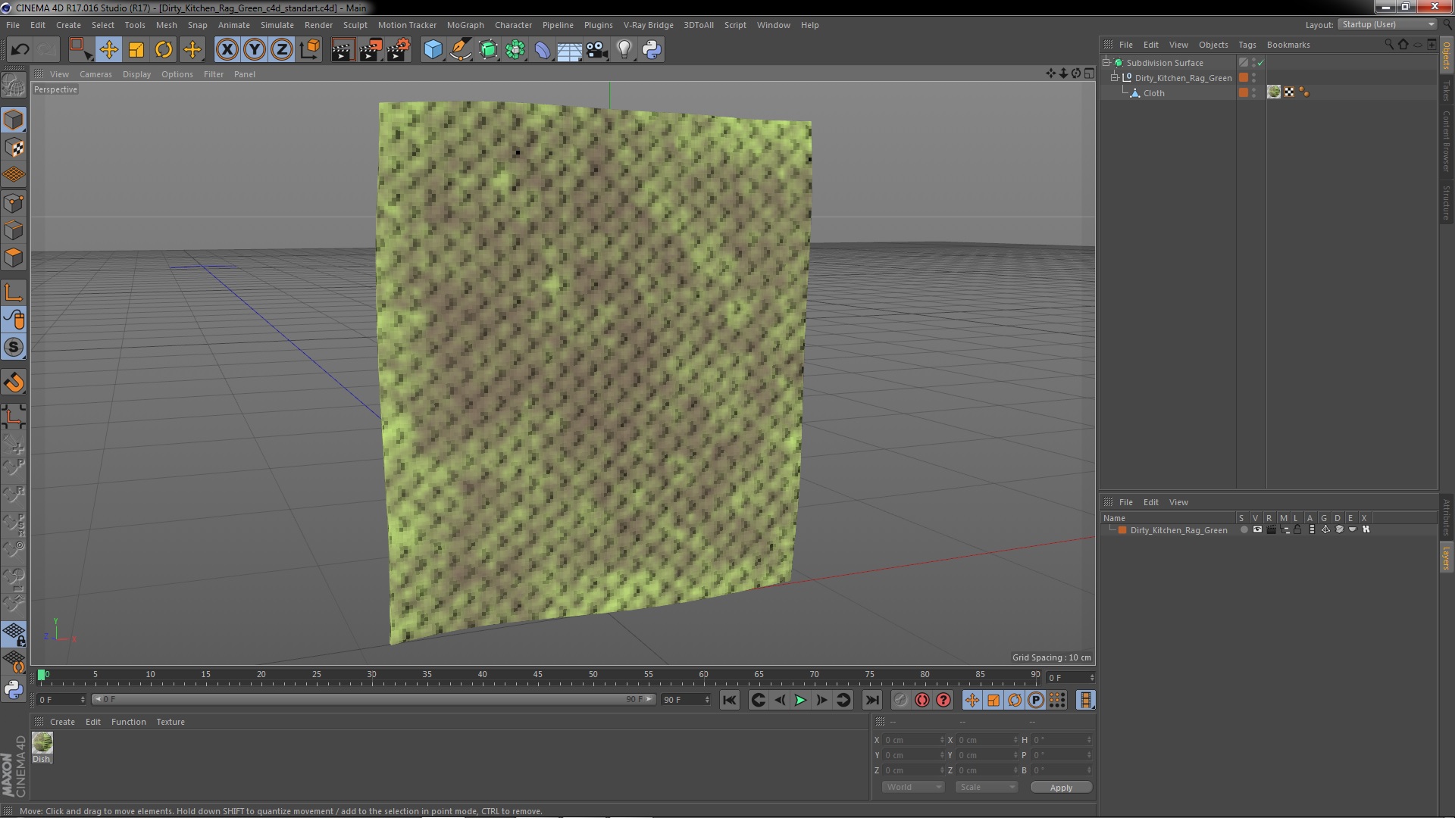This screenshot has width=1455, height=818.
Task: Open the spline Pen tool
Action: (x=461, y=50)
